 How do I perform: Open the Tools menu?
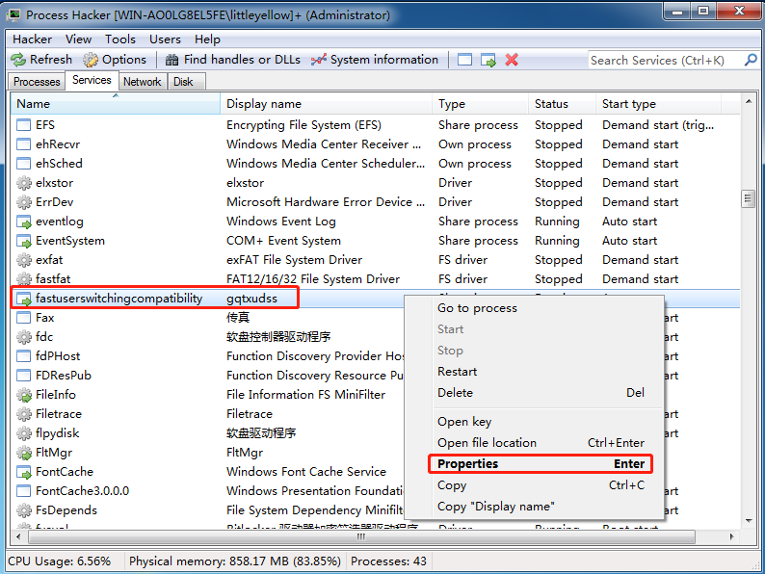pyautogui.click(x=120, y=39)
